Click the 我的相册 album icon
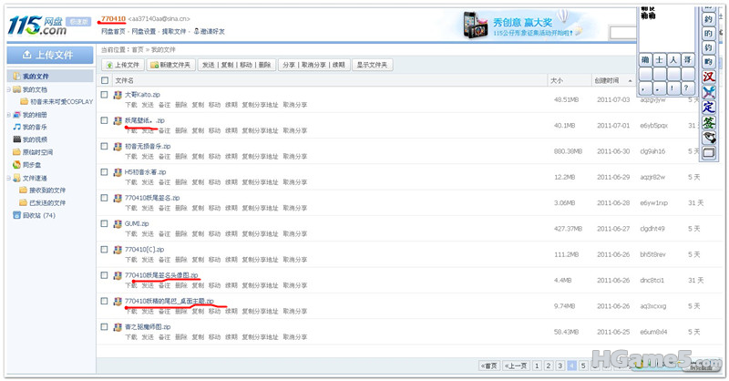The width and height of the screenshot is (729, 381). click(x=17, y=114)
